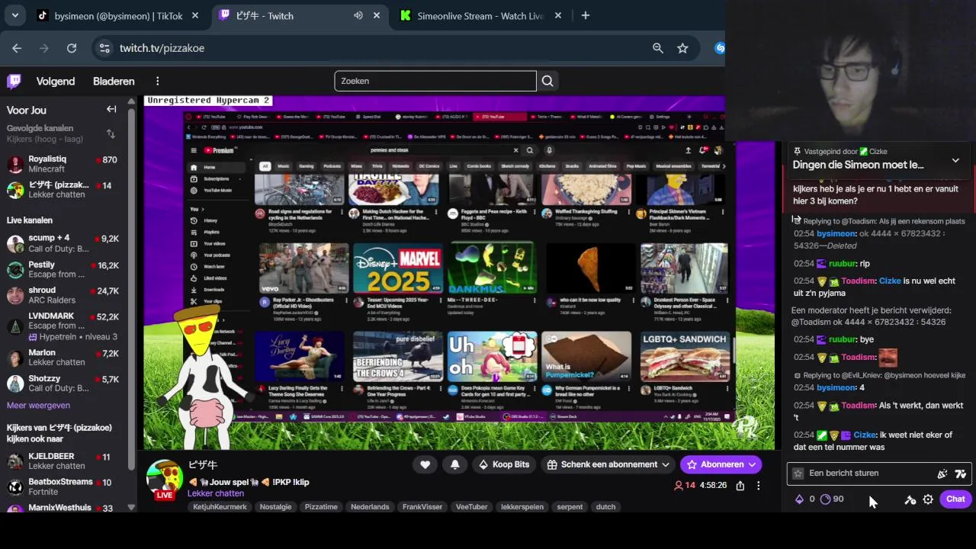Click the FrankVisser tag
The width and height of the screenshot is (976, 549).
point(422,506)
